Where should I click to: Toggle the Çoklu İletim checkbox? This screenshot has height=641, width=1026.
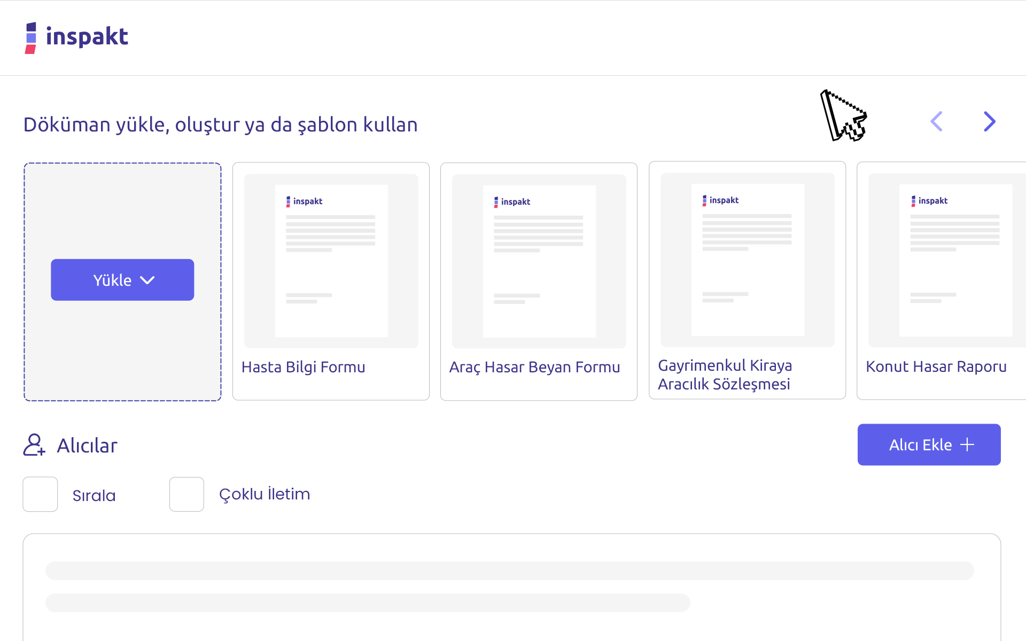tap(186, 494)
